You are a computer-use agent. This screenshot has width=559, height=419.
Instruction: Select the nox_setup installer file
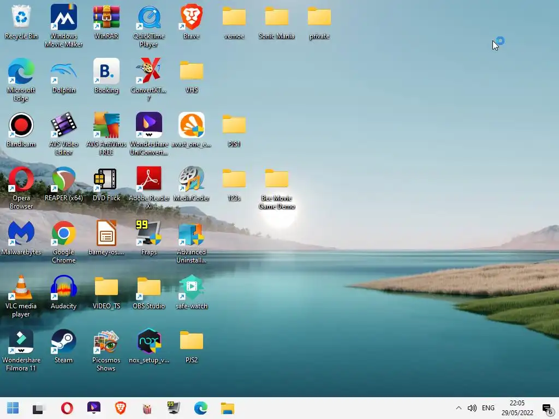(x=148, y=346)
